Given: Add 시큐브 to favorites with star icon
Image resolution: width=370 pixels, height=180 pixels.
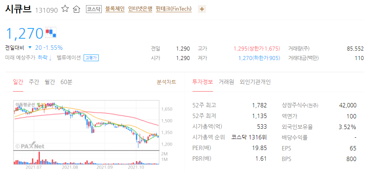Looking at the screenshot, I should [x=65, y=9].
